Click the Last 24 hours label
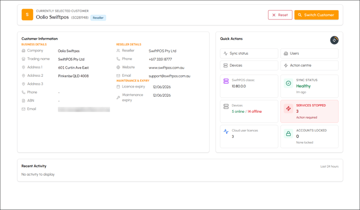Viewport: 360px width, 210px height. tap(329, 166)
